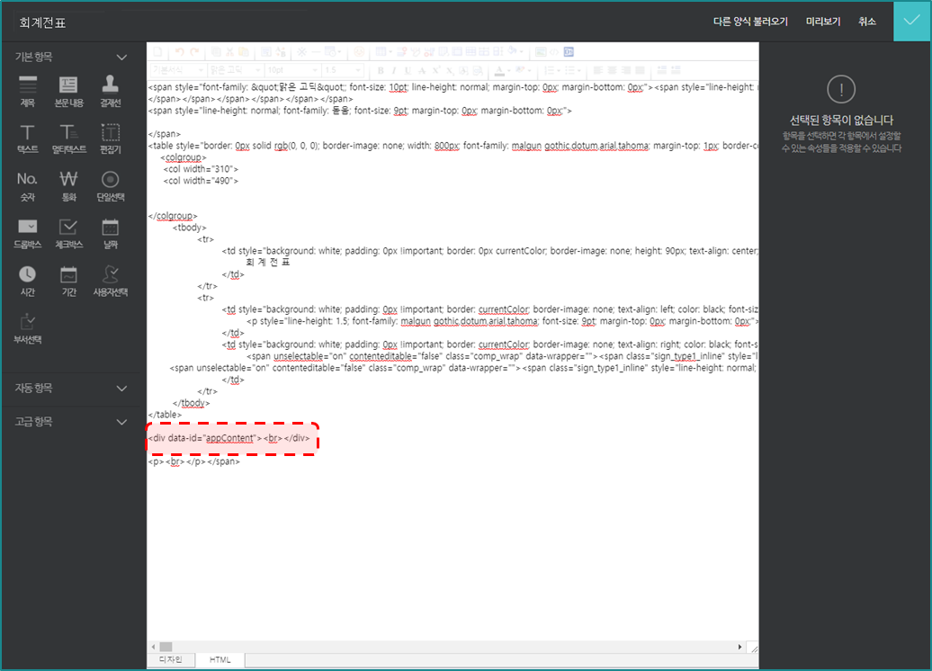Insert the 시간 clock component
Image resolution: width=932 pixels, height=671 pixels.
pos(28,280)
